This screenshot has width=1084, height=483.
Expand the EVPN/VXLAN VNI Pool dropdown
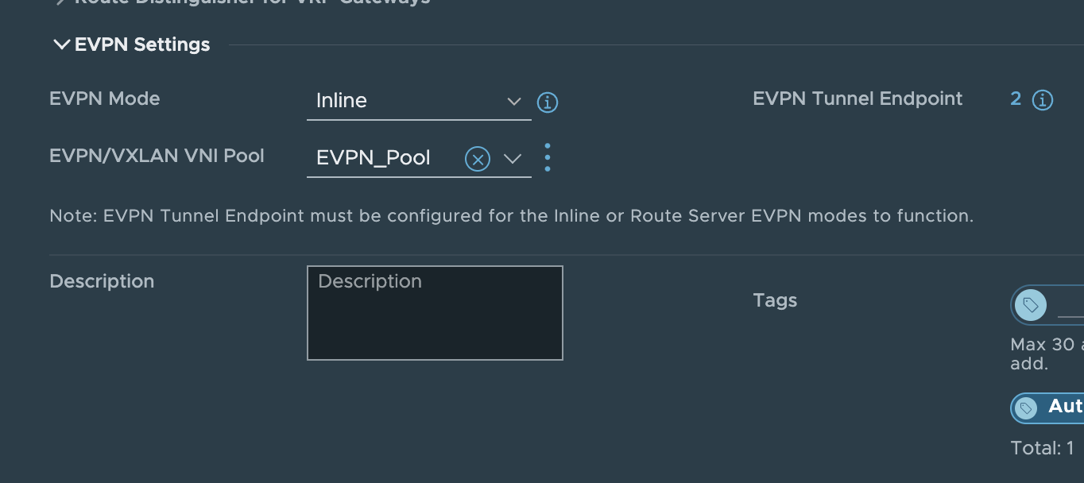(513, 158)
